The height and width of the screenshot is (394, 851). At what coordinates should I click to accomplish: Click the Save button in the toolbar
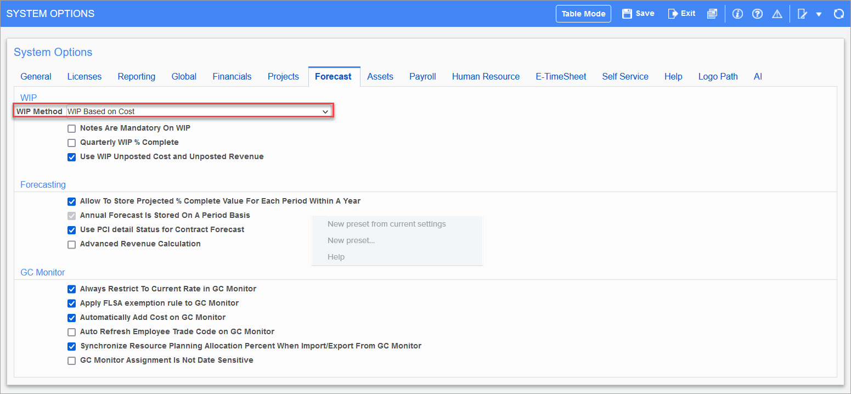pos(638,14)
